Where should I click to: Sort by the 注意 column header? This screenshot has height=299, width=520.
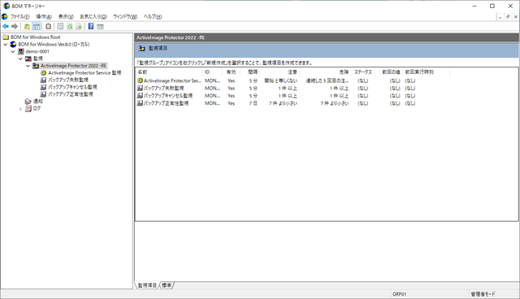279,72
